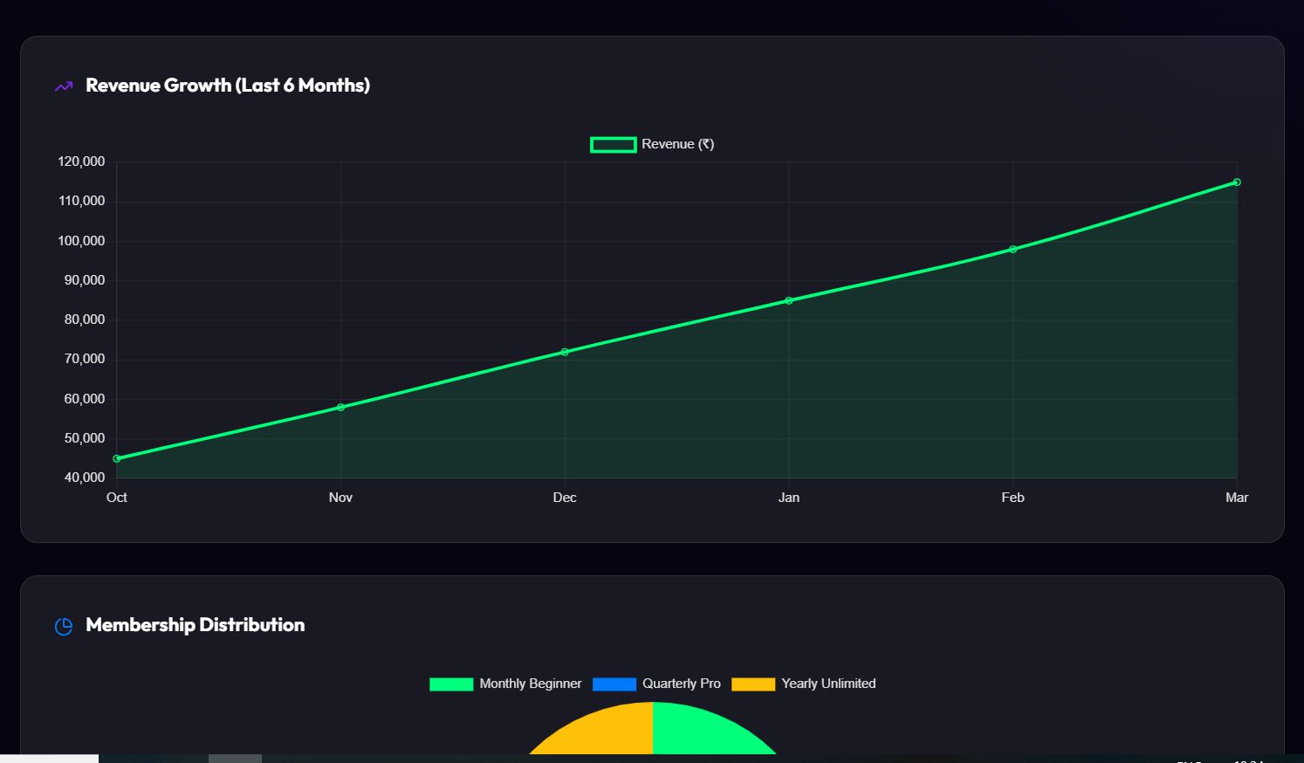Select the Mar revenue data point

click(x=1237, y=182)
